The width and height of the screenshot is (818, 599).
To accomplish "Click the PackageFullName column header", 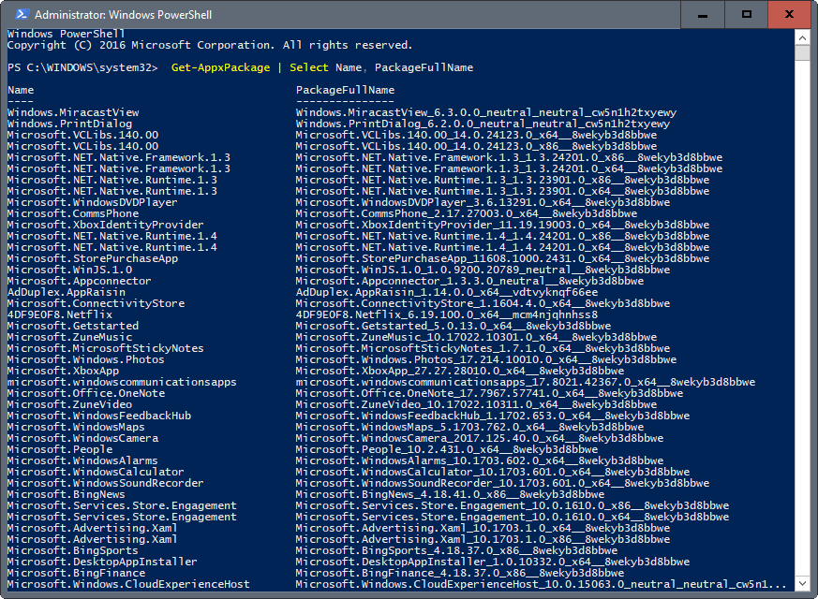I will coord(345,90).
